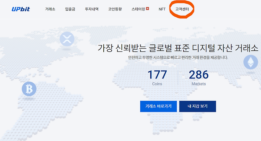261x141 pixels.
Task: Open the 입출금 menu
Action: point(70,9)
